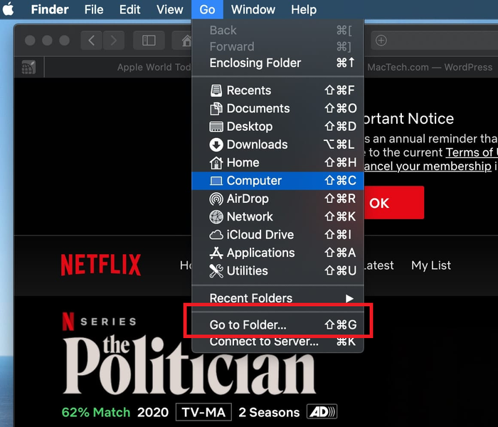This screenshot has width=498, height=427.
Task: Click the Downloads arrow icon
Action: click(216, 144)
